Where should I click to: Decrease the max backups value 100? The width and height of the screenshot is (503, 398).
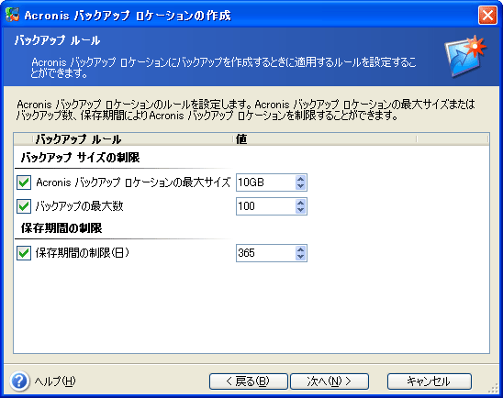click(300, 210)
